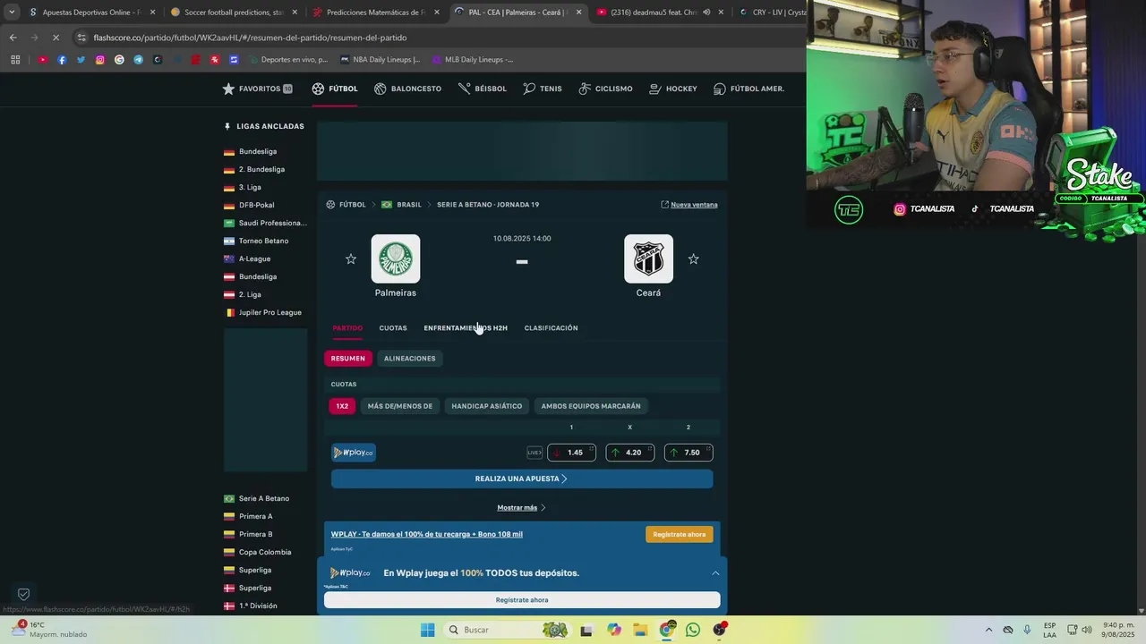Open the apps grid bookmark icon
Viewport: 1146px width, 644px height.
(x=15, y=60)
